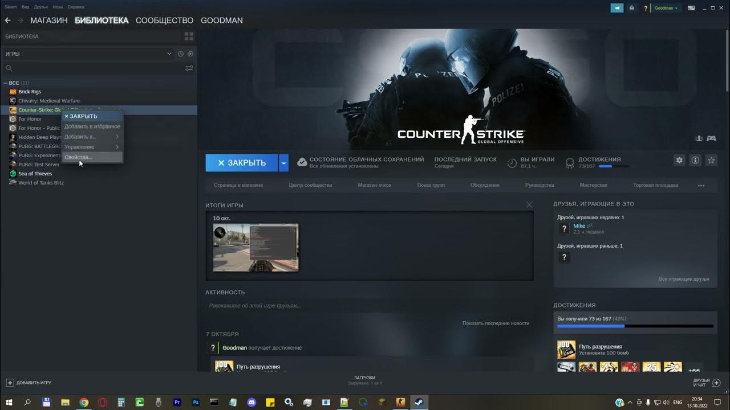Open friend Mike's profile
The width and height of the screenshot is (730, 410).
(x=579, y=226)
